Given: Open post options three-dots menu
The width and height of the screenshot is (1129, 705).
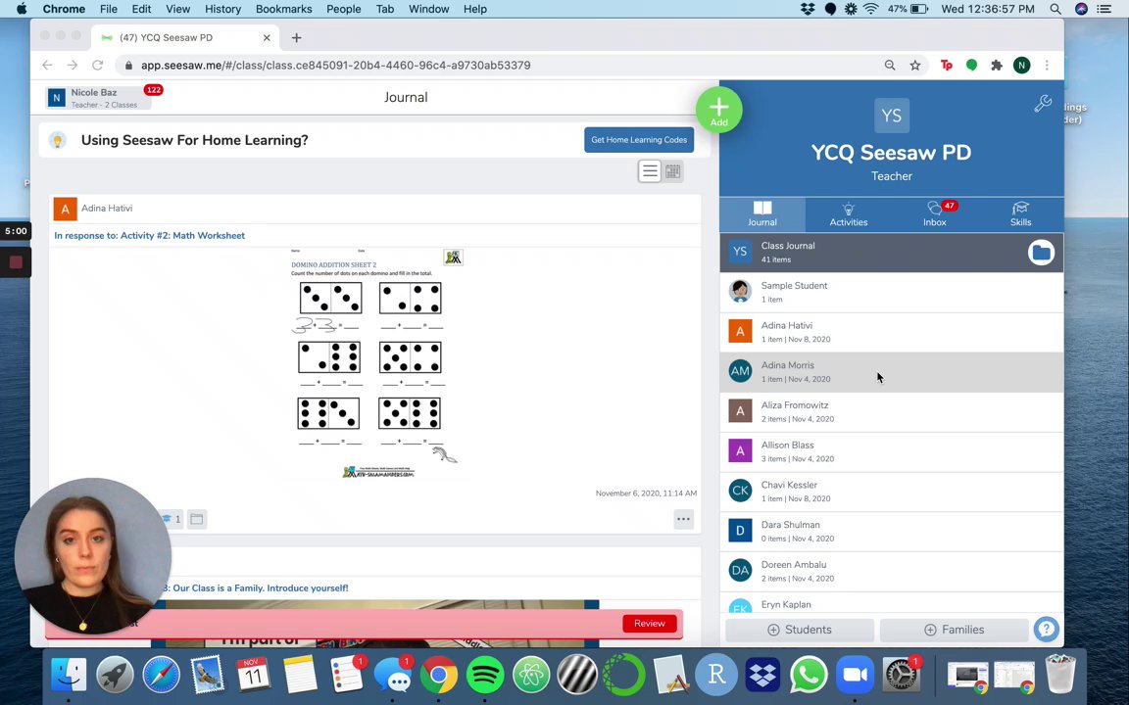Looking at the screenshot, I should click(x=683, y=519).
